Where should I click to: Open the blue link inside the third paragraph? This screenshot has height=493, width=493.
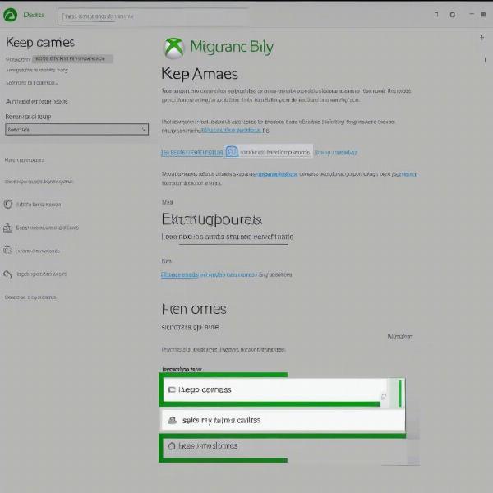(x=274, y=174)
